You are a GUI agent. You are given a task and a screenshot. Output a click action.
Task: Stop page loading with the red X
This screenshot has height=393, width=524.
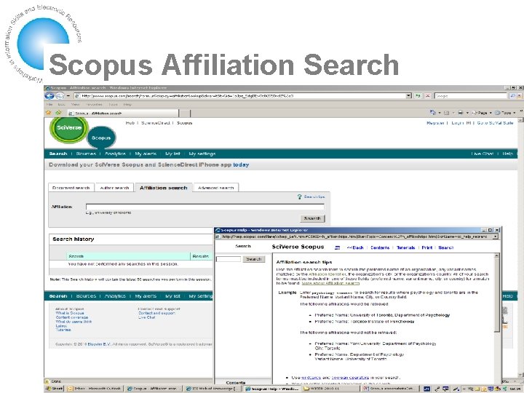[427, 96]
